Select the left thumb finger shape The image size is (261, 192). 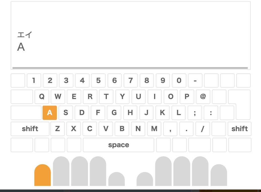coord(116,179)
